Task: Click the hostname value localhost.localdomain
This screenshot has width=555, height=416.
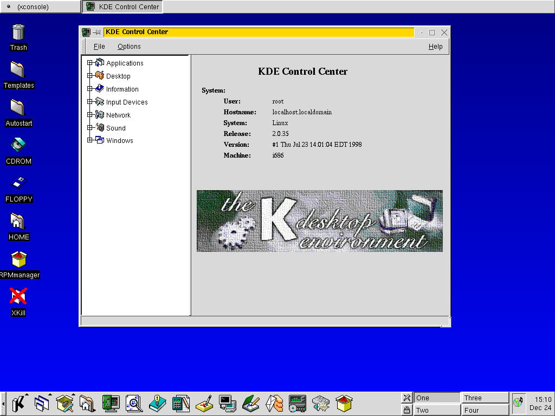Action: coord(302,112)
